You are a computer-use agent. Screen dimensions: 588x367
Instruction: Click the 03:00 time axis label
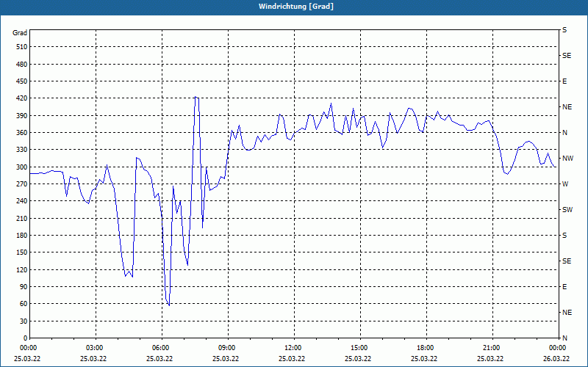click(x=95, y=348)
